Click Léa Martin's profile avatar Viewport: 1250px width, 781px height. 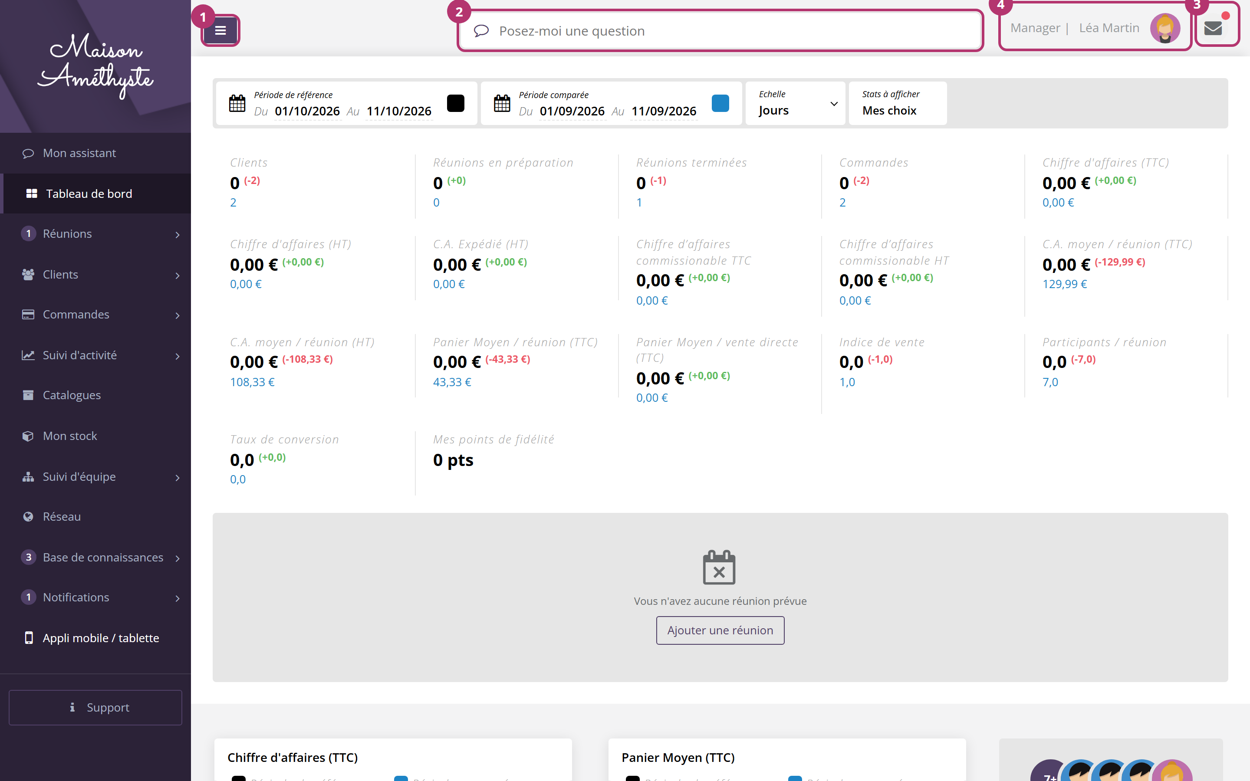1165,28
